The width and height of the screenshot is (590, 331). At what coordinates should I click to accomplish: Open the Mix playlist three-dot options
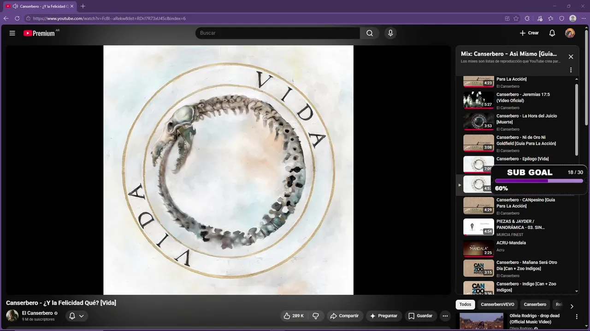[x=571, y=70]
